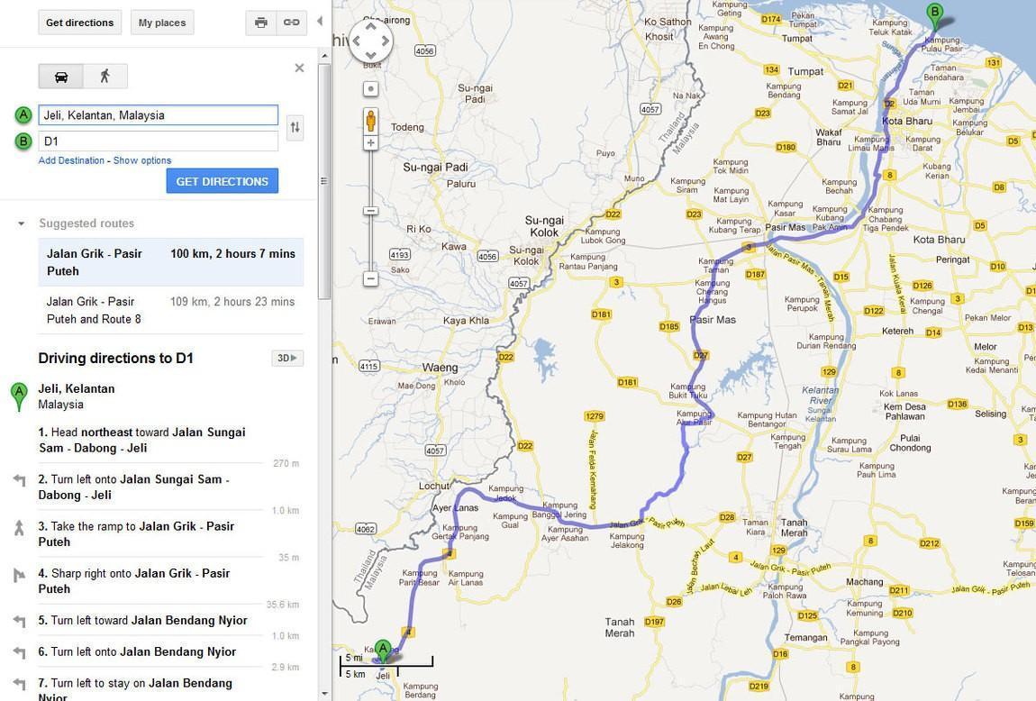Click the panel scrollbar down arrow
This screenshot has height=701, width=1036.
coord(324,695)
